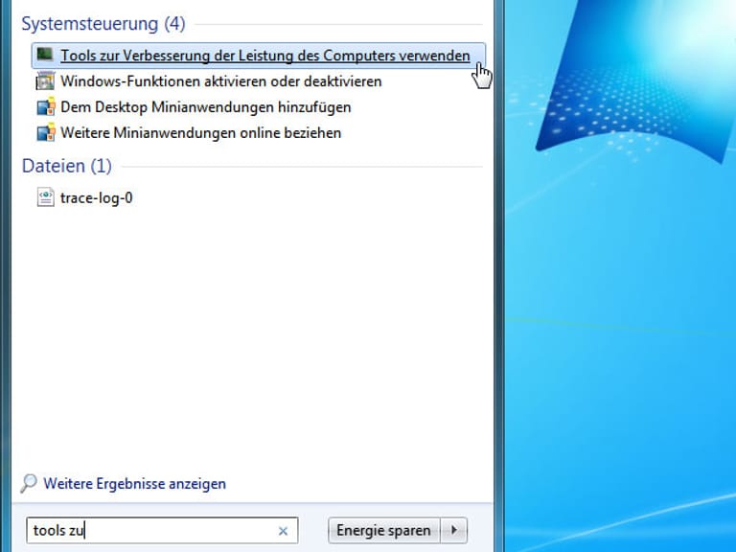Open Weitere Minianwendungen online beziehen
Viewport: 736px width, 552px height.
pyautogui.click(x=200, y=133)
